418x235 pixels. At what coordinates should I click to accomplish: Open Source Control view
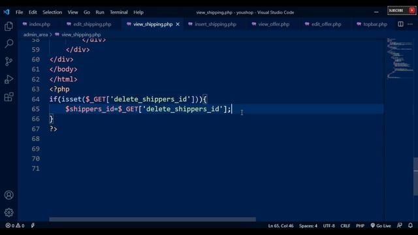point(8,61)
